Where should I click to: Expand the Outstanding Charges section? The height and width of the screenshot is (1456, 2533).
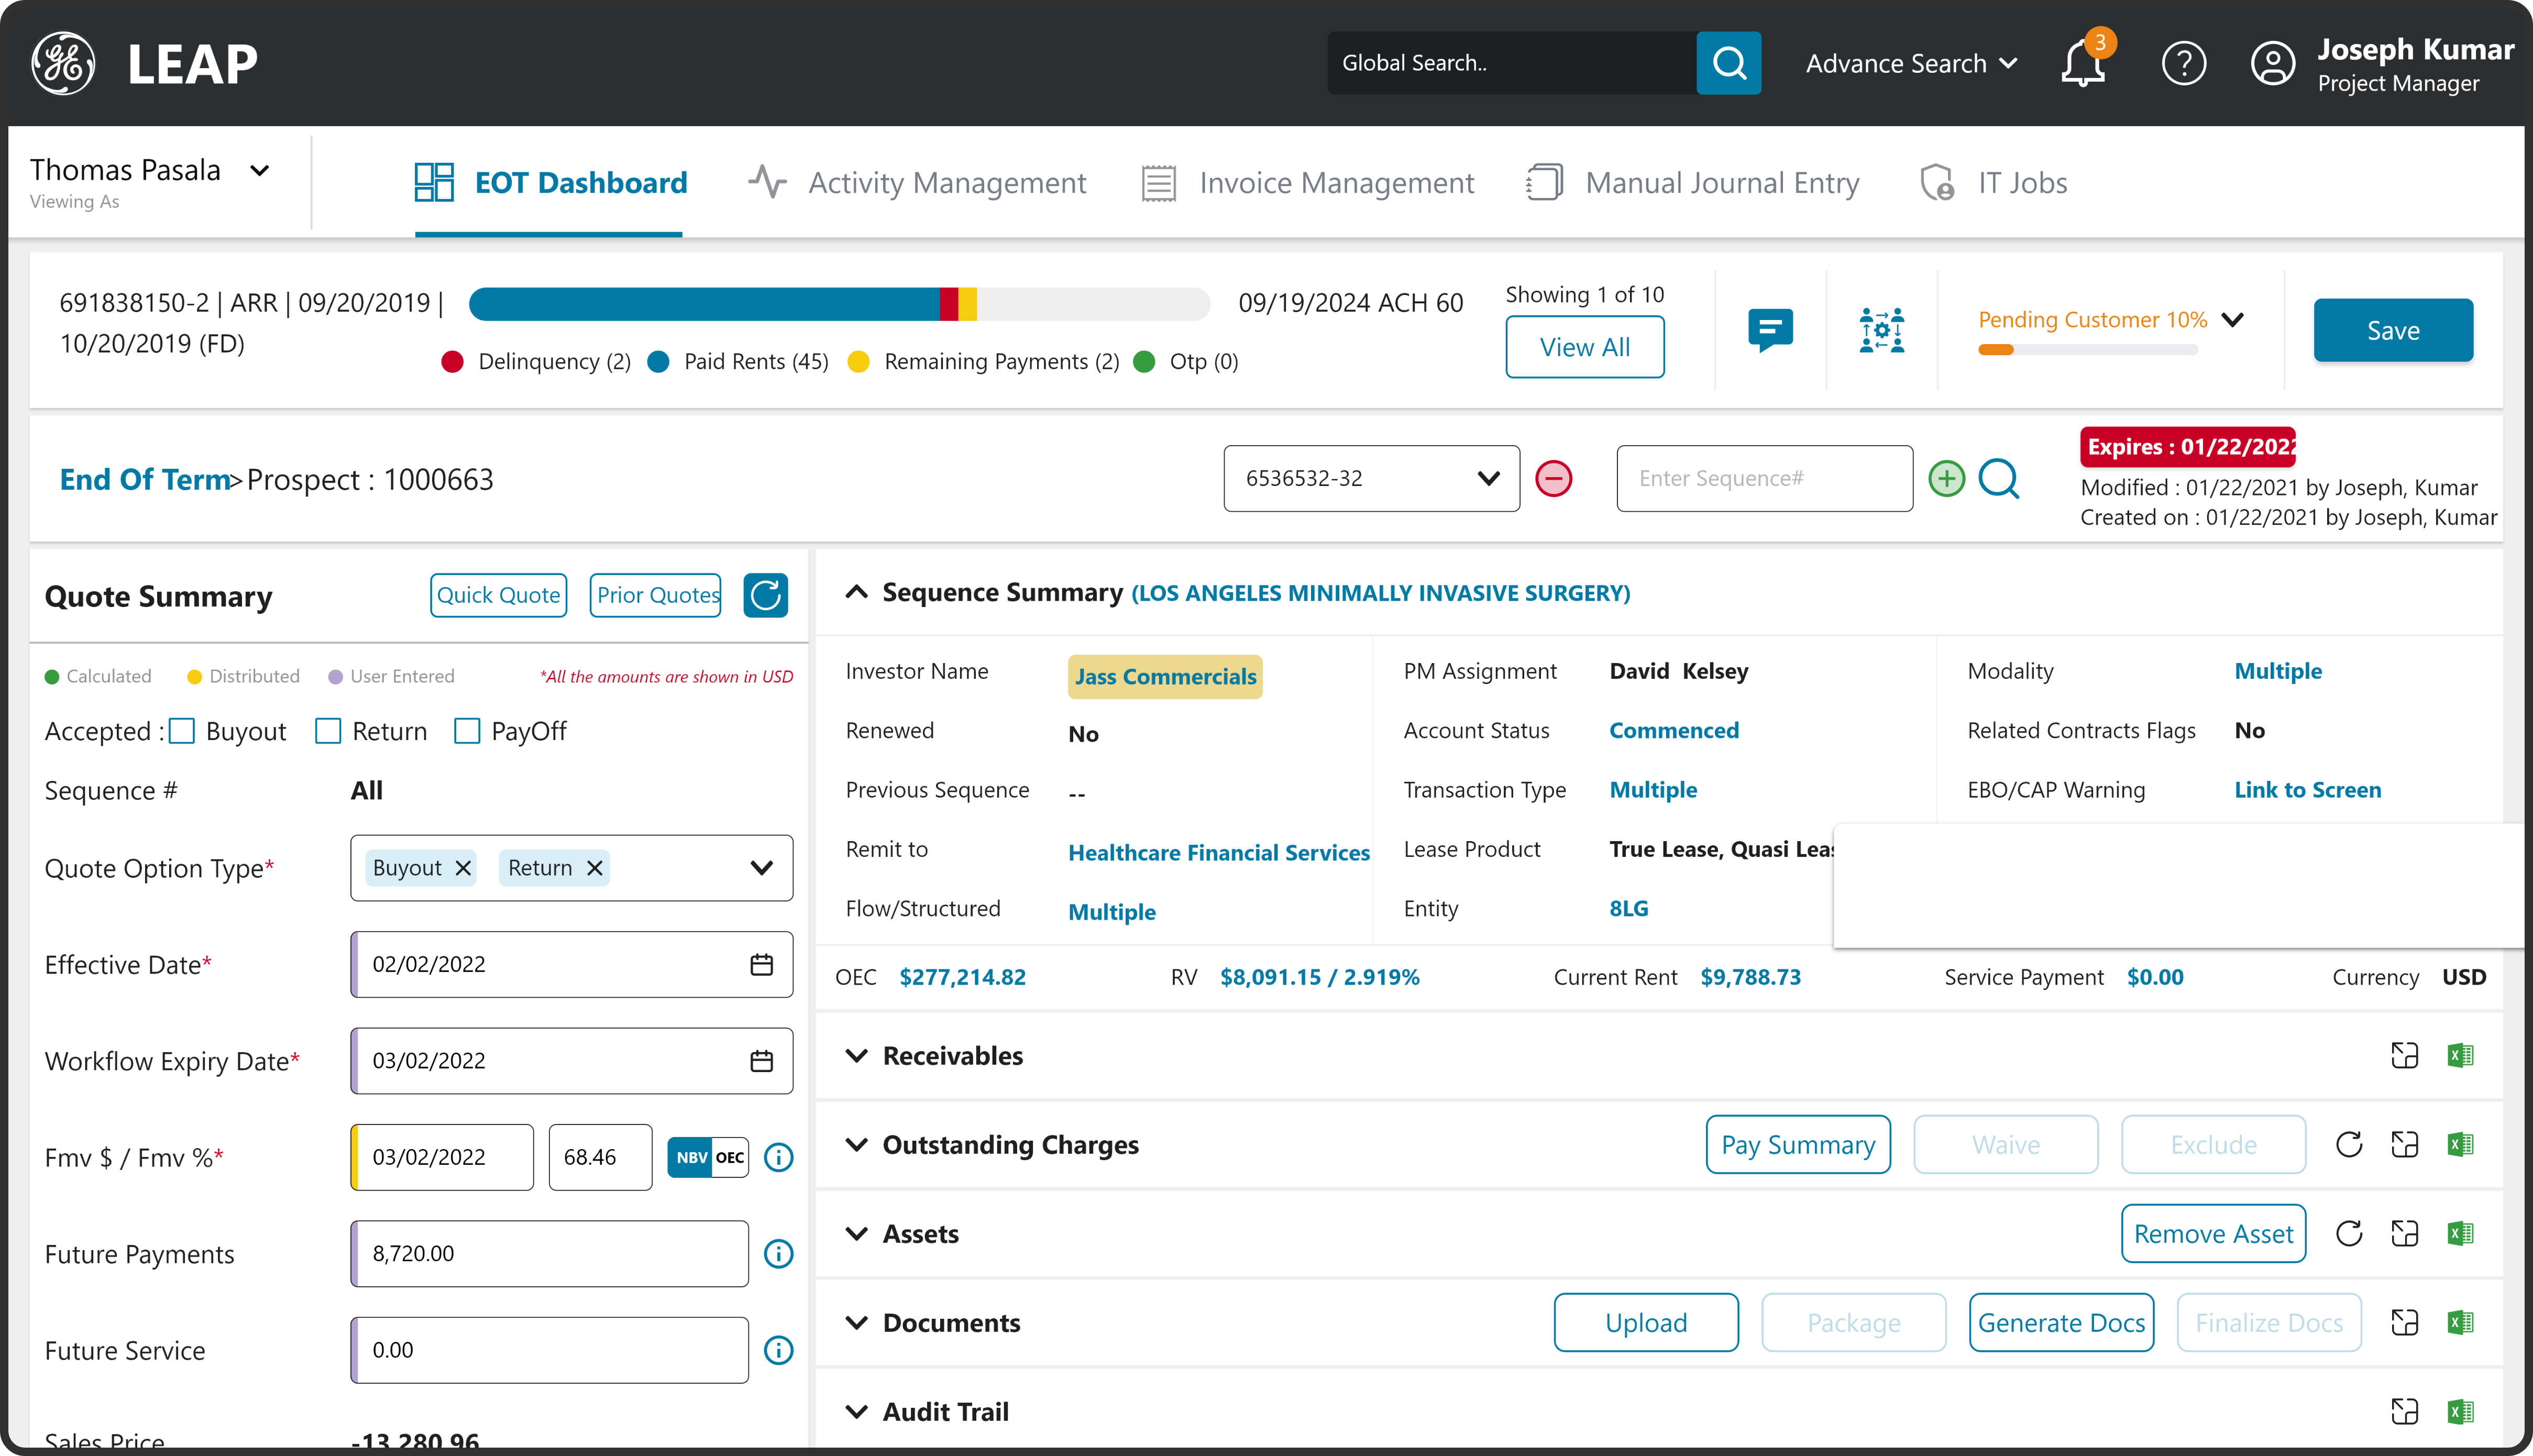pos(856,1144)
